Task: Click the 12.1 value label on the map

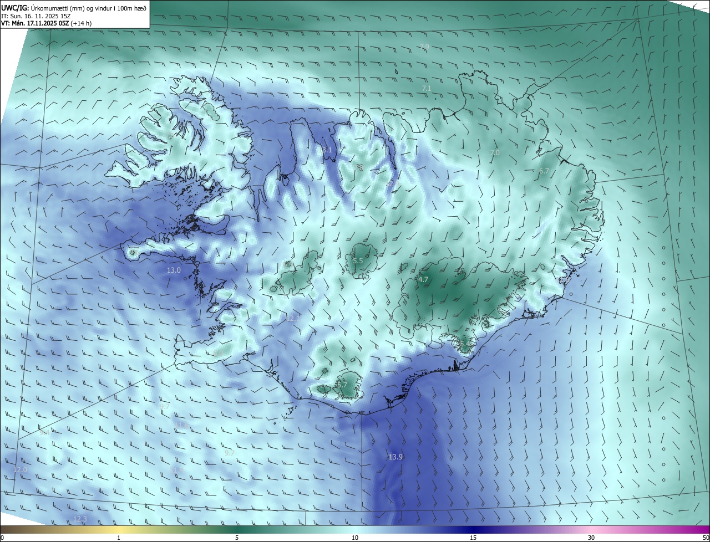Action: [292, 318]
